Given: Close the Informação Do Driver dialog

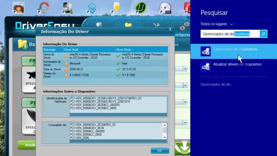Looking at the screenshot, I should pyautogui.click(x=170, y=29).
